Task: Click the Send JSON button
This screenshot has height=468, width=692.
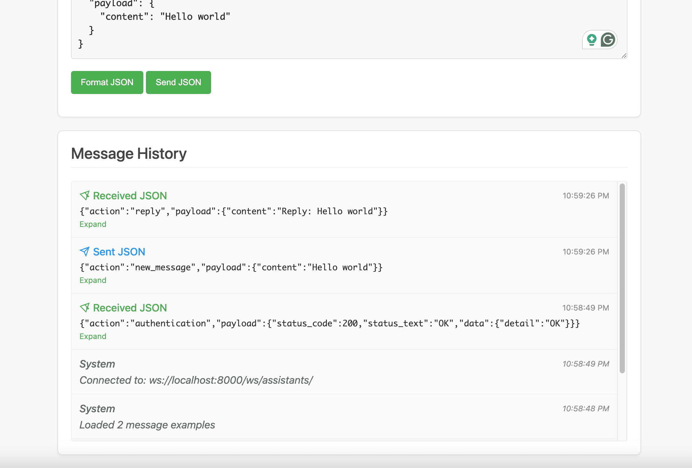Action: coord(178,82)
